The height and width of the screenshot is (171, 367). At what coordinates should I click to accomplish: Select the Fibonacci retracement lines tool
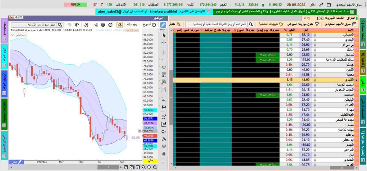coord(164,74)
